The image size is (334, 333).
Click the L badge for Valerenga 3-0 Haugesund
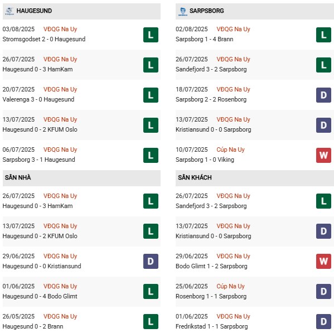click(151, 95)
